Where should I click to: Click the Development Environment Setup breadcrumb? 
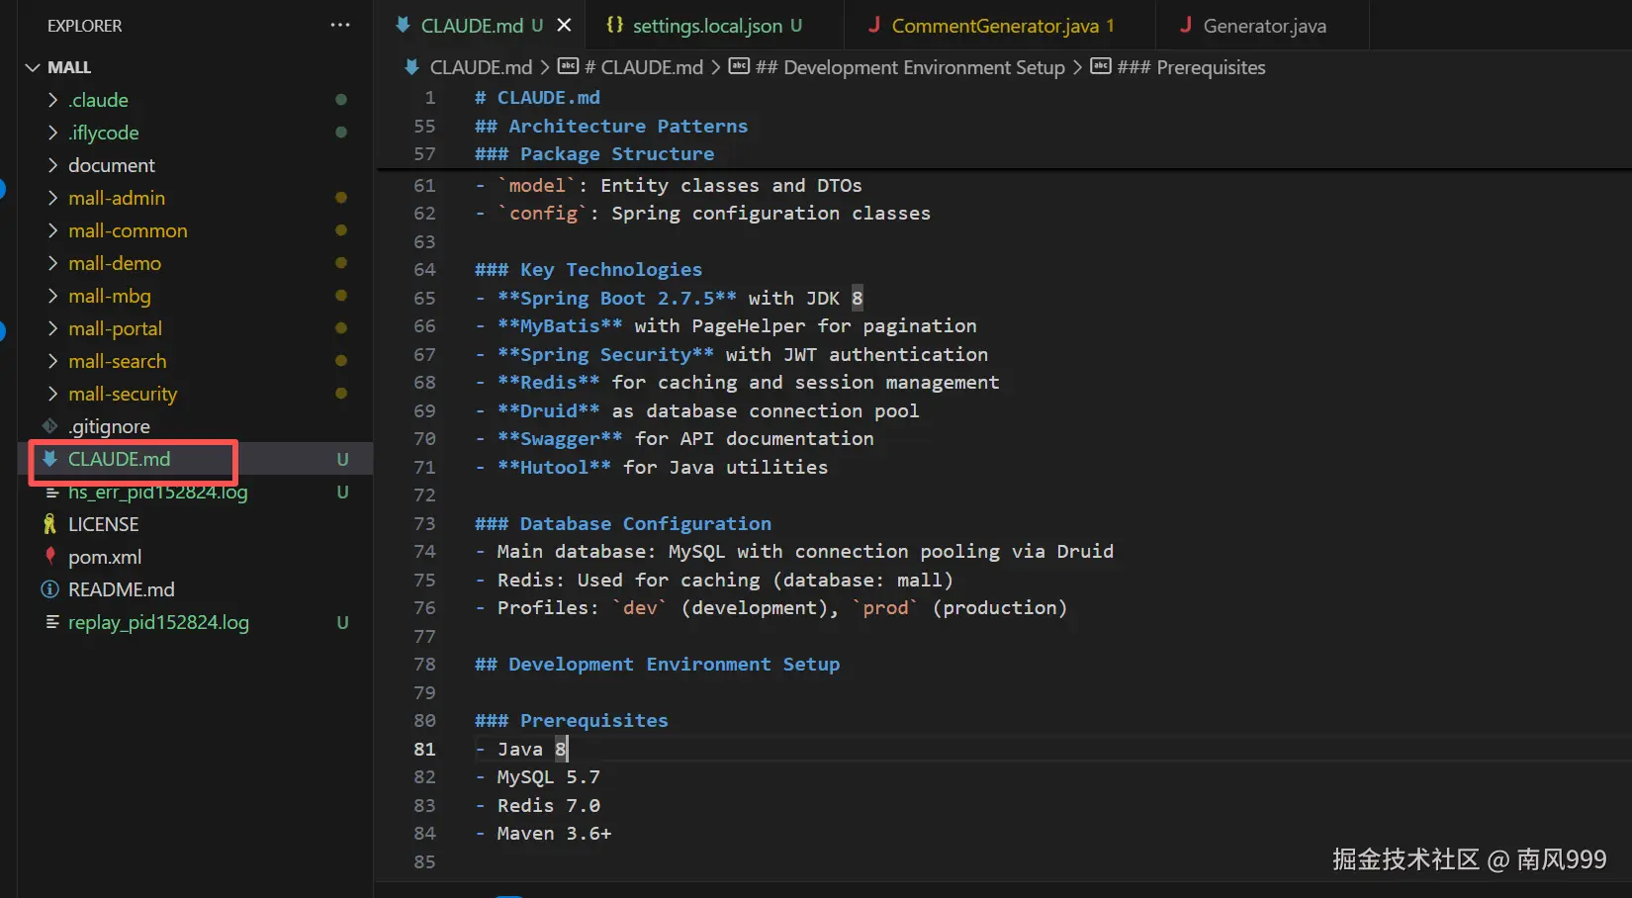point(910,67)
